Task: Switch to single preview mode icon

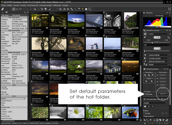Action: click(20, 9)
